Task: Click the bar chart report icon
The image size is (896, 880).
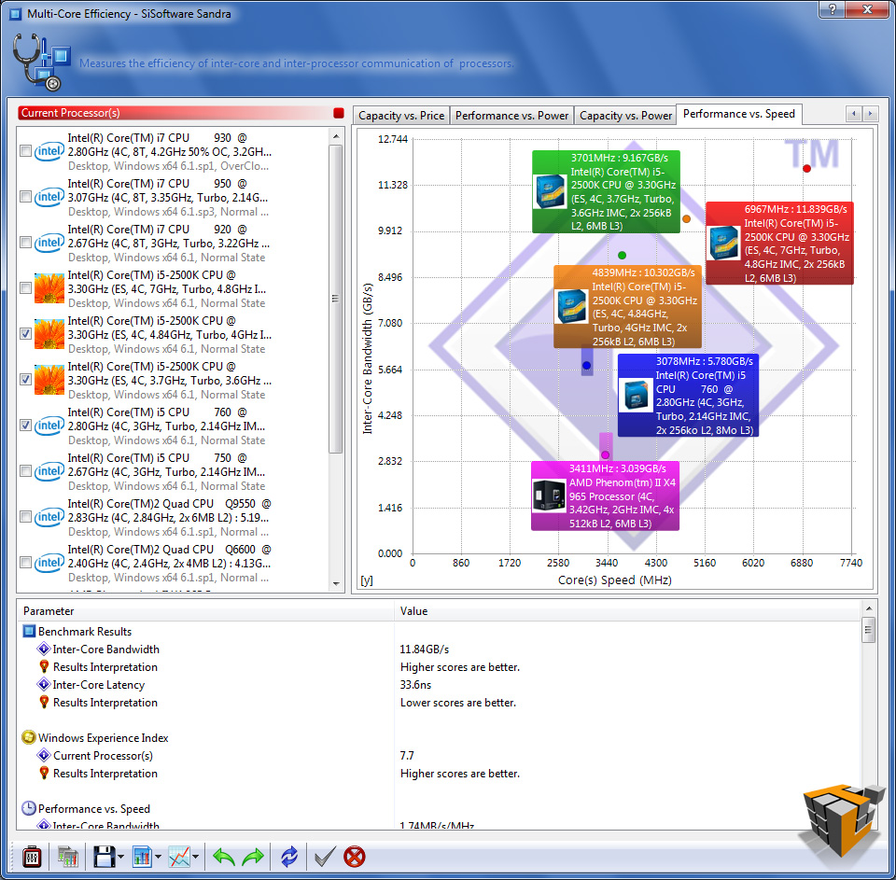Action: pos(142,857)
